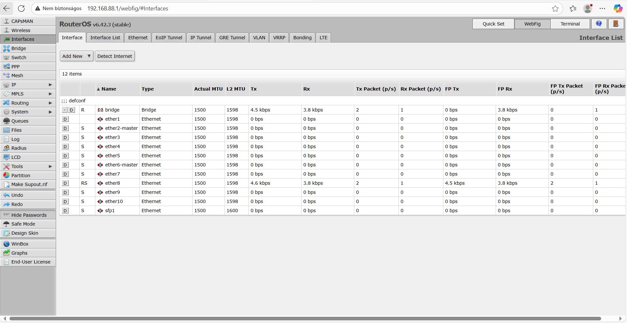Viewport: 627px width, 323px height.
Task: Open the browser profile avatar
Action: point(588,8)
